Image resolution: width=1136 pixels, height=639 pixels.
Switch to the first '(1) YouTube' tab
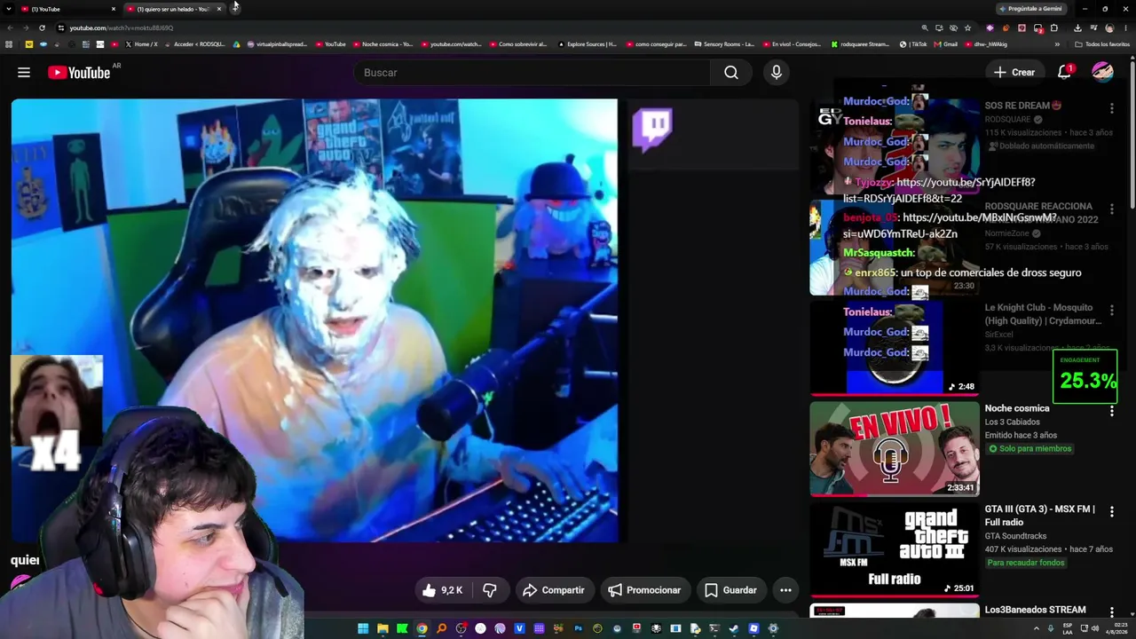[67, 9]
